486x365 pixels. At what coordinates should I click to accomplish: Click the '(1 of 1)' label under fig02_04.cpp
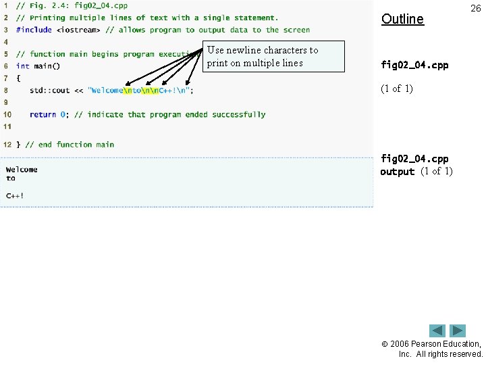(396, 89)
